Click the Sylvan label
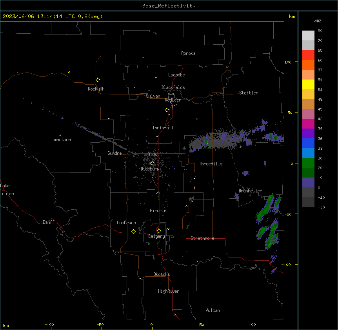The height and width of the screenshot is (330, 338). (153, 96)
